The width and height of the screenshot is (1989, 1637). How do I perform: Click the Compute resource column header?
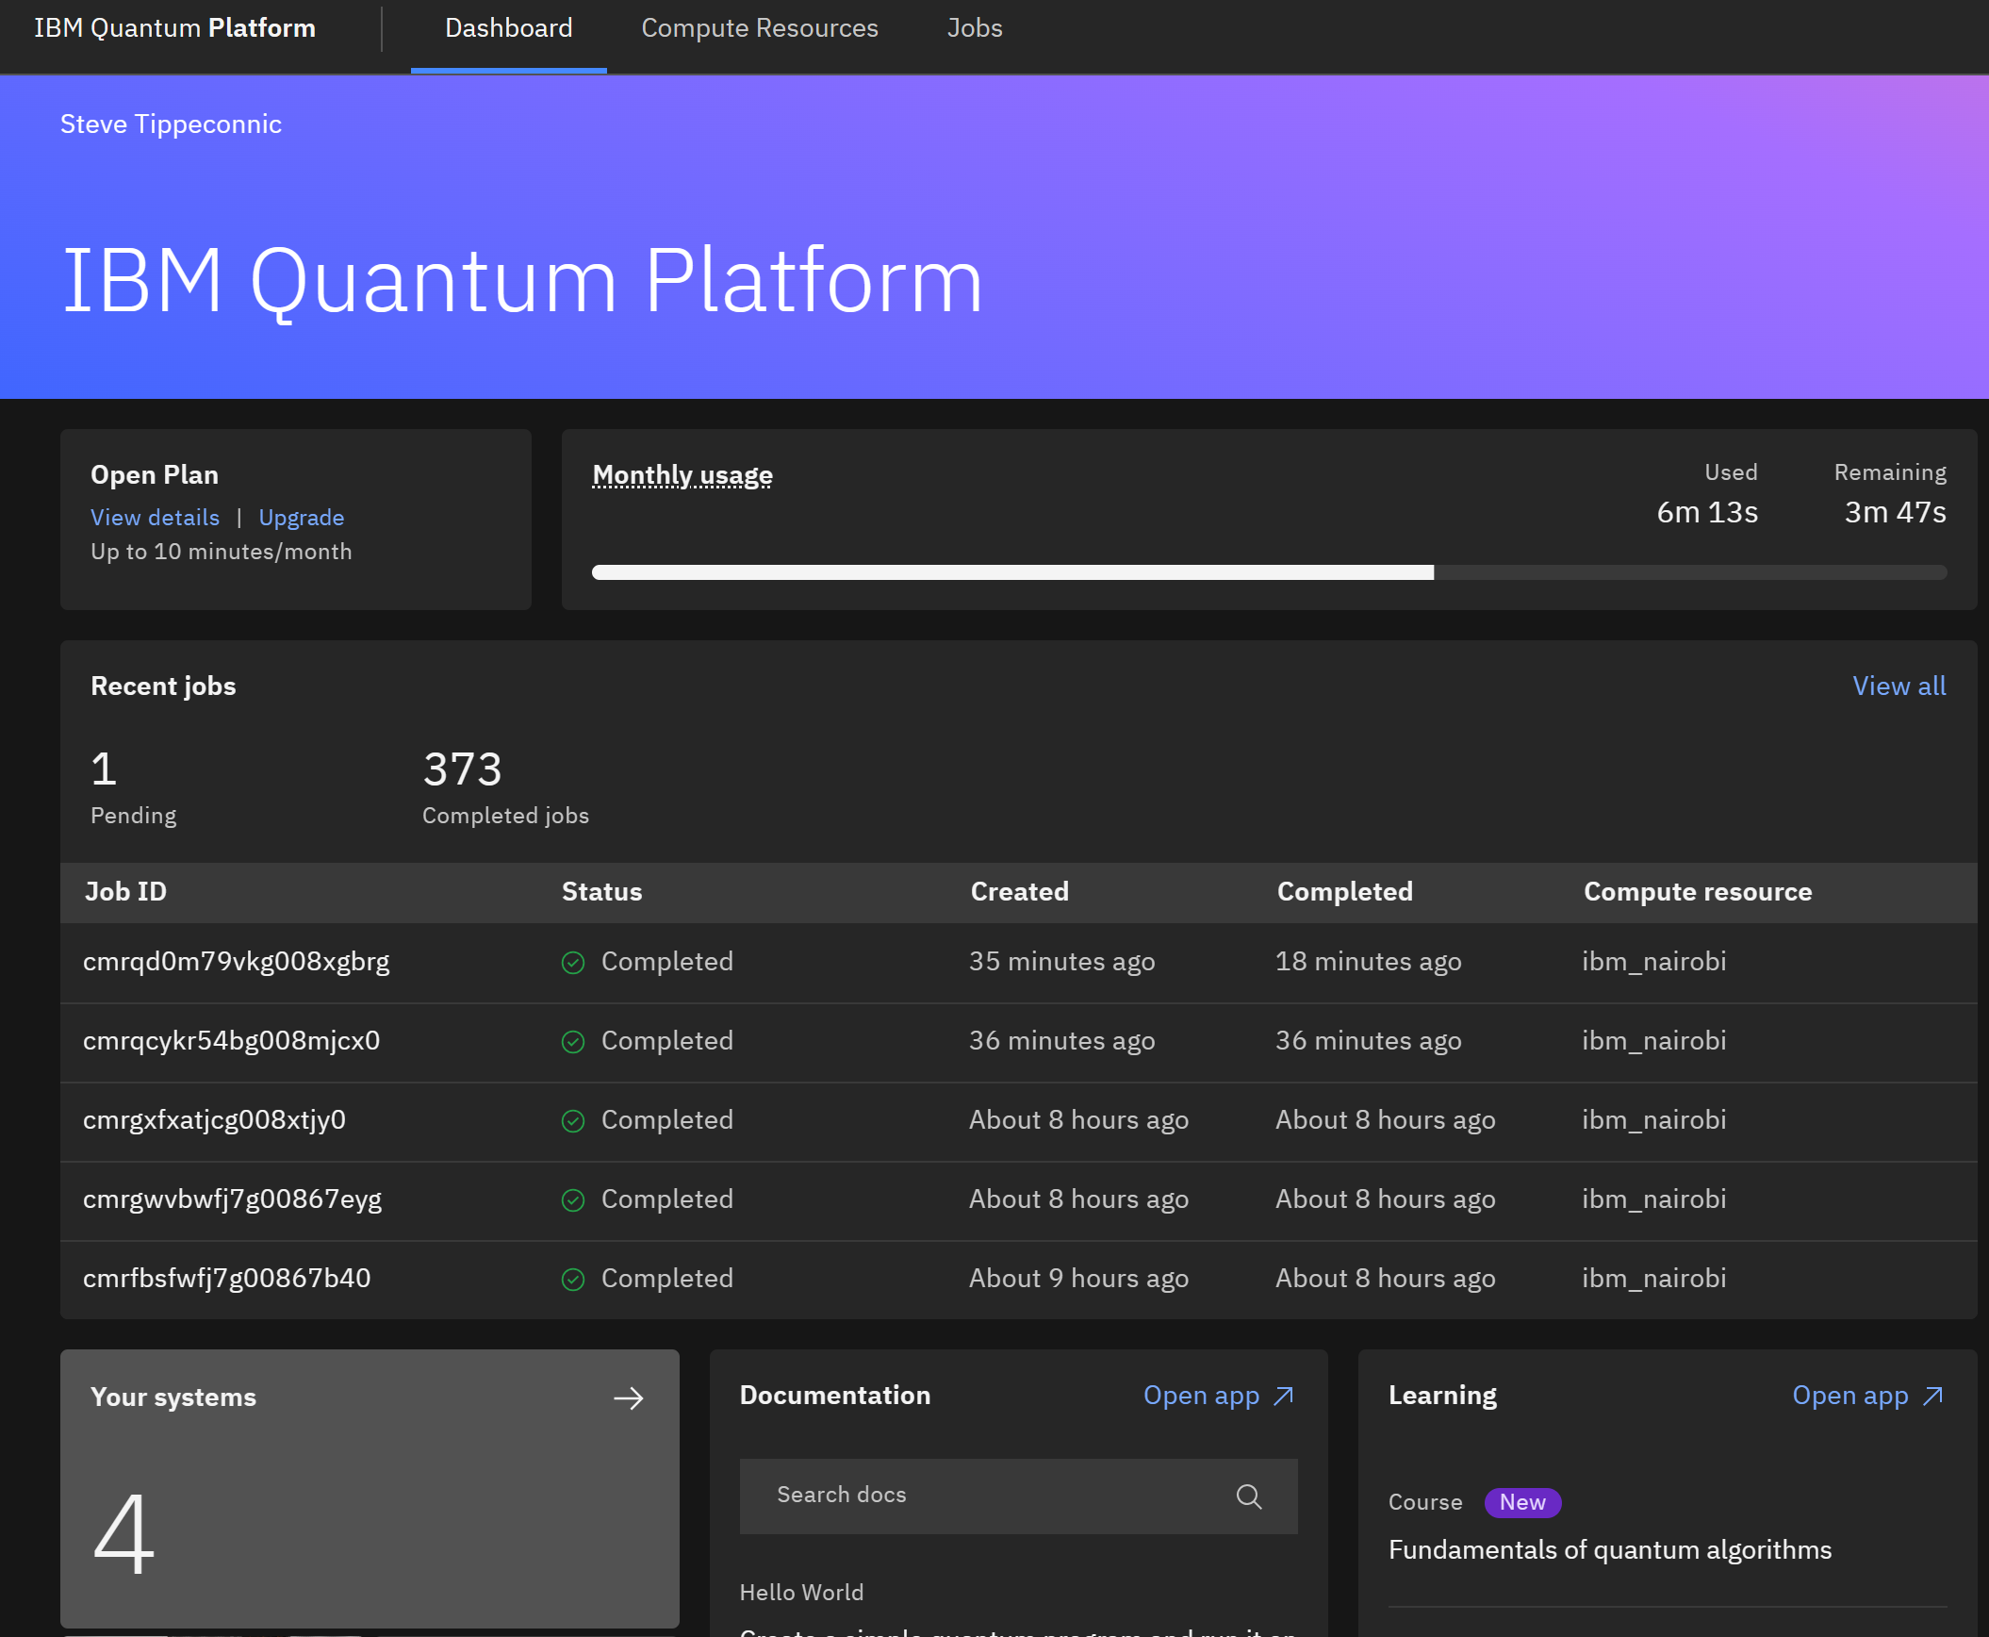[1697, 891]
